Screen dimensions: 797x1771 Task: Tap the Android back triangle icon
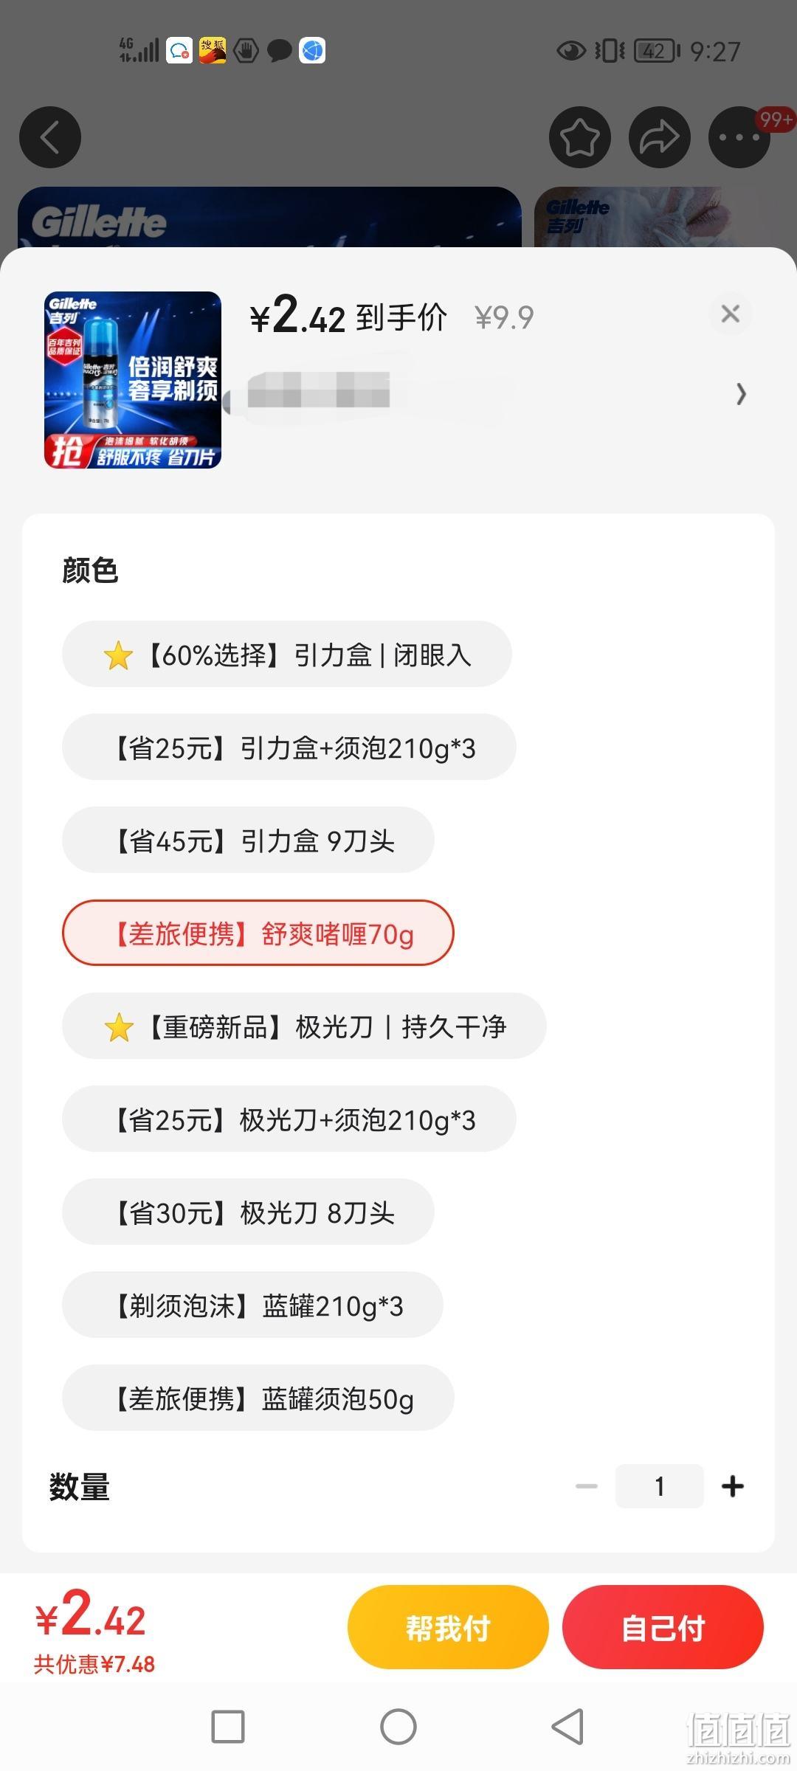click(x=568, y=1727)
